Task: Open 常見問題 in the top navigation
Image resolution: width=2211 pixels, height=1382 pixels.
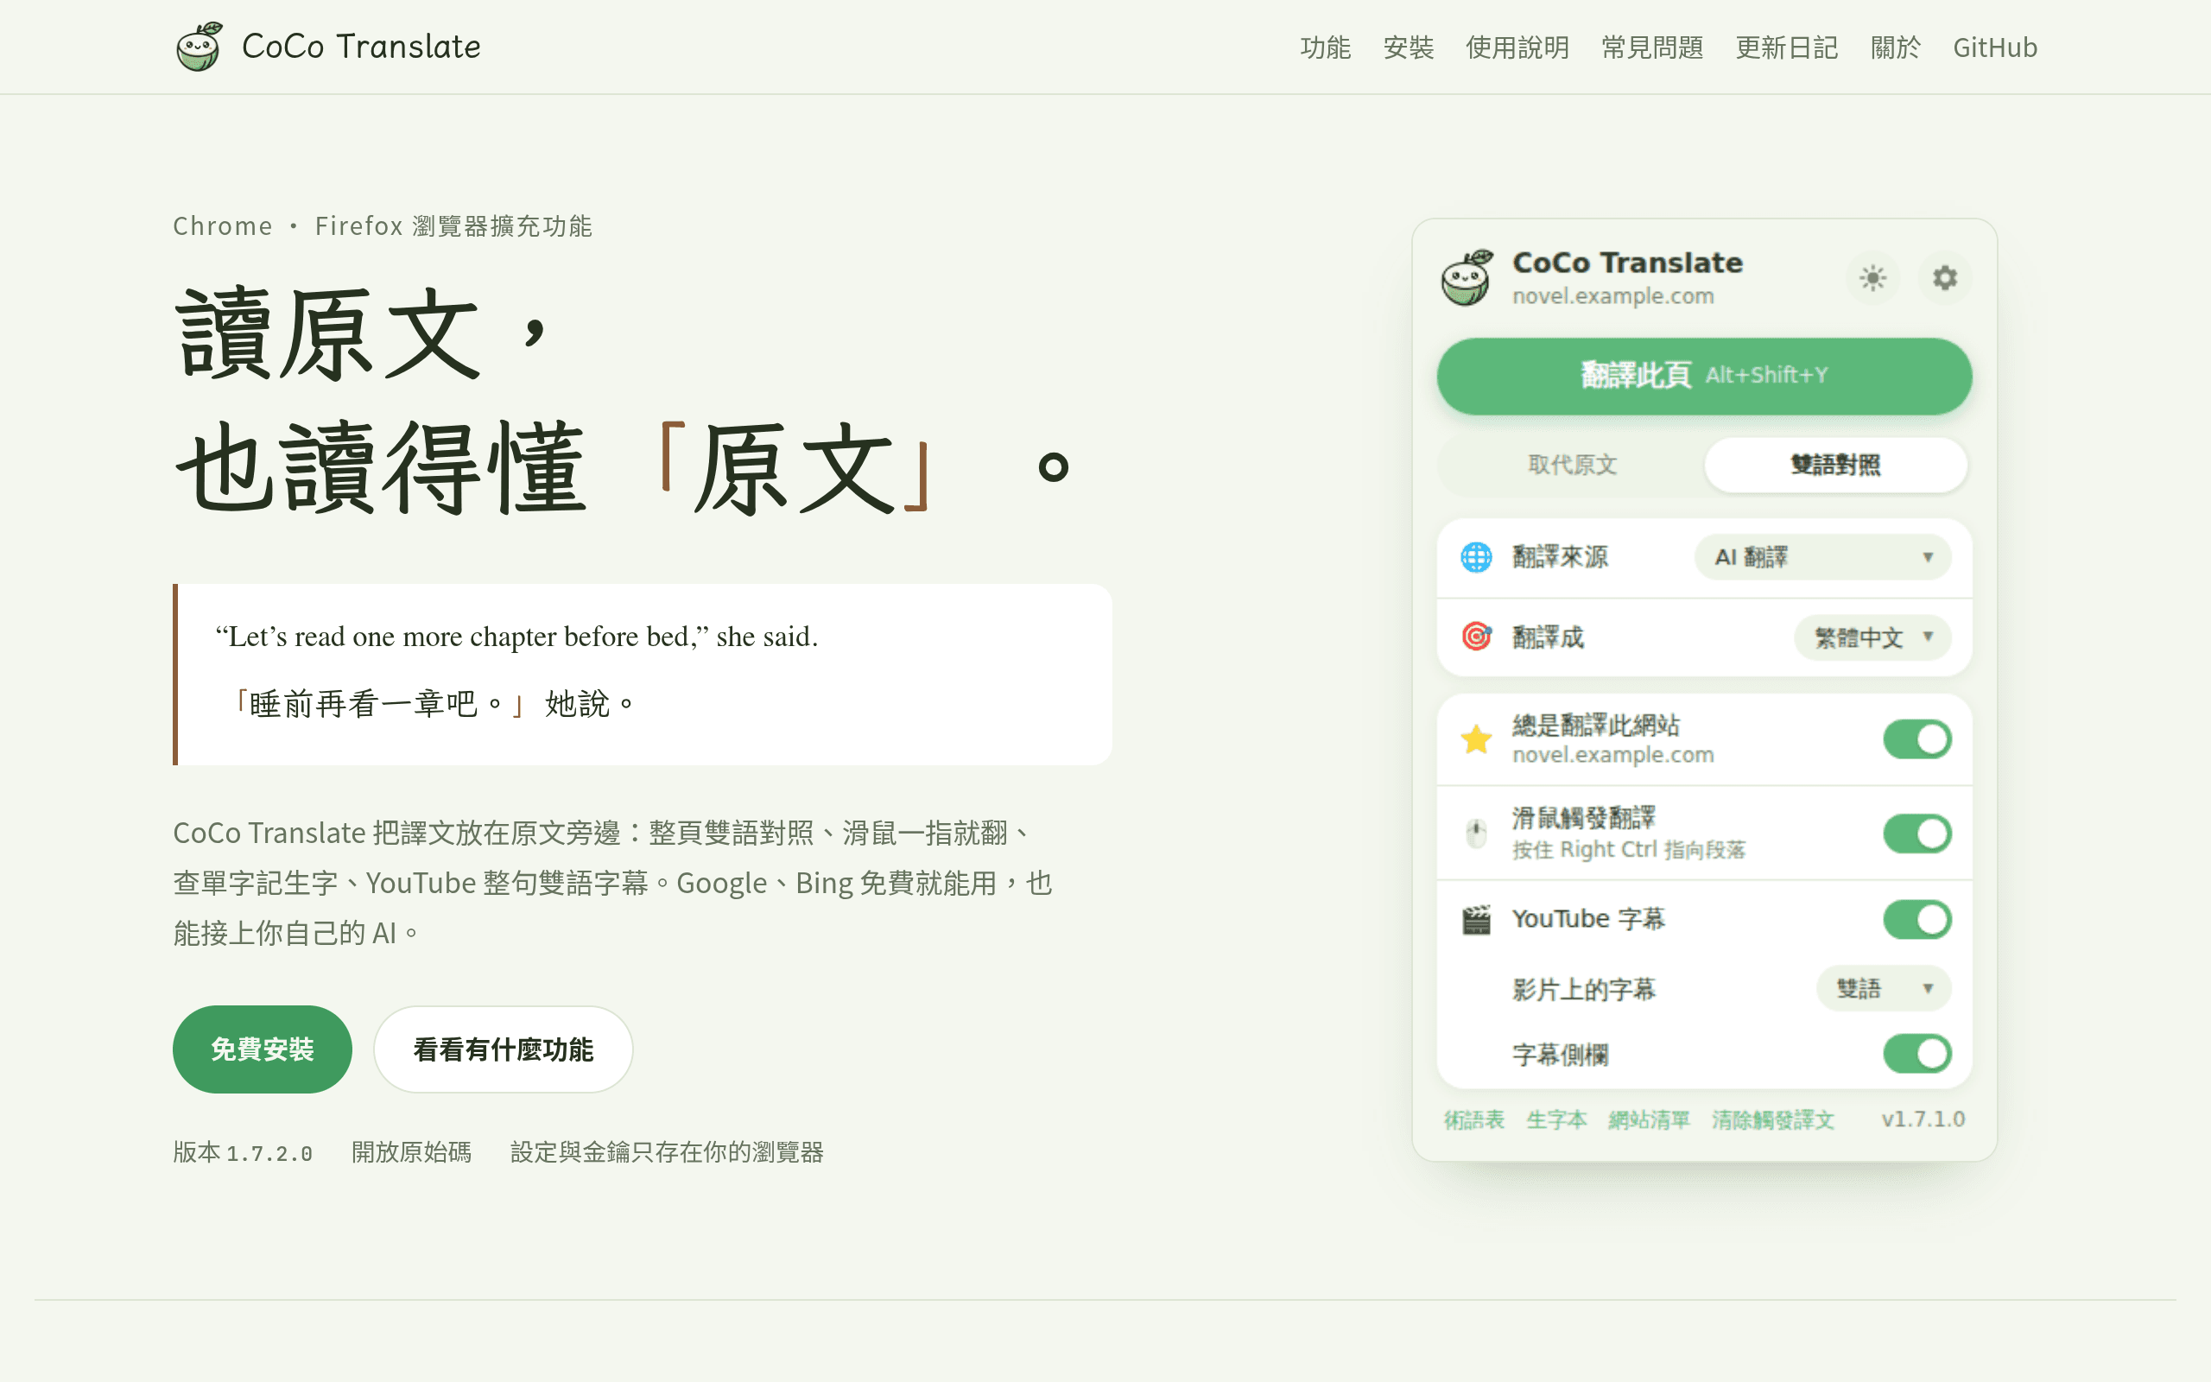Action: (1652, 48)
